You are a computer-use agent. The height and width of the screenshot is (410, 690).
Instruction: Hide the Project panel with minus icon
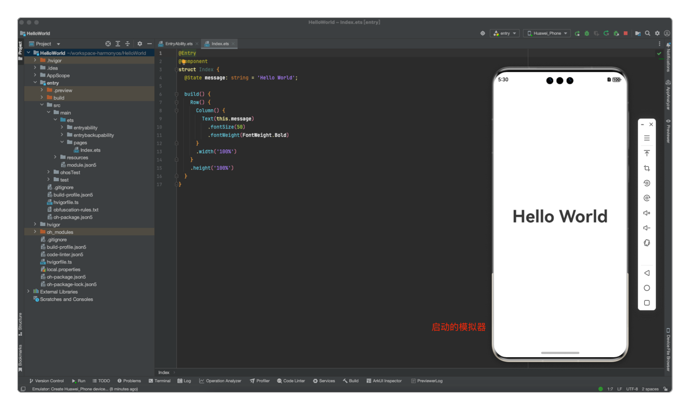click(x=149, y=44)
